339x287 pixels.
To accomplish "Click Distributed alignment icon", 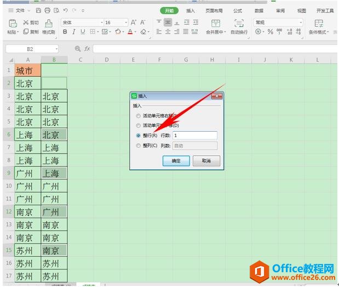I will point(195,32).
